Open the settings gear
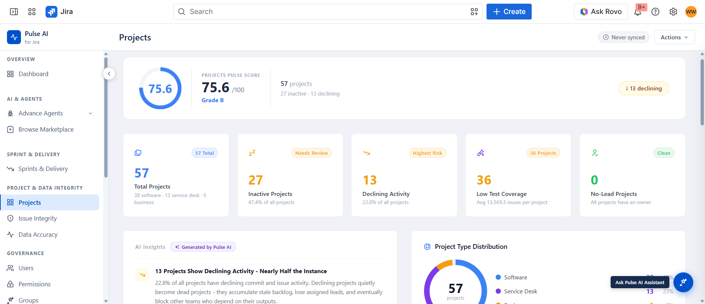The height and width of the screenshot is (304, 705). (673, 12)
